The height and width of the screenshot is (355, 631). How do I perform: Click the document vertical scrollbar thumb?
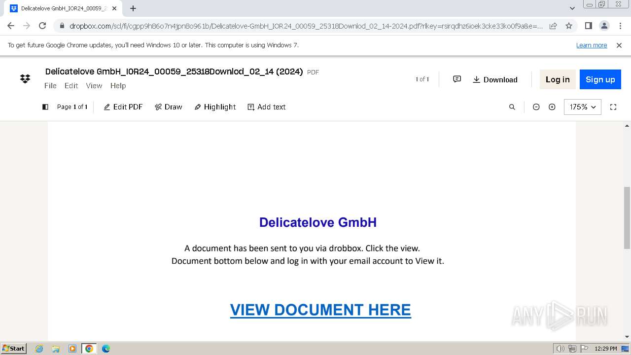point(627,217)
